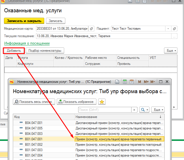Click the calculator icon in nomenclature title bar
The height and width of the screenshot is (160, 184).
(125, 82)
